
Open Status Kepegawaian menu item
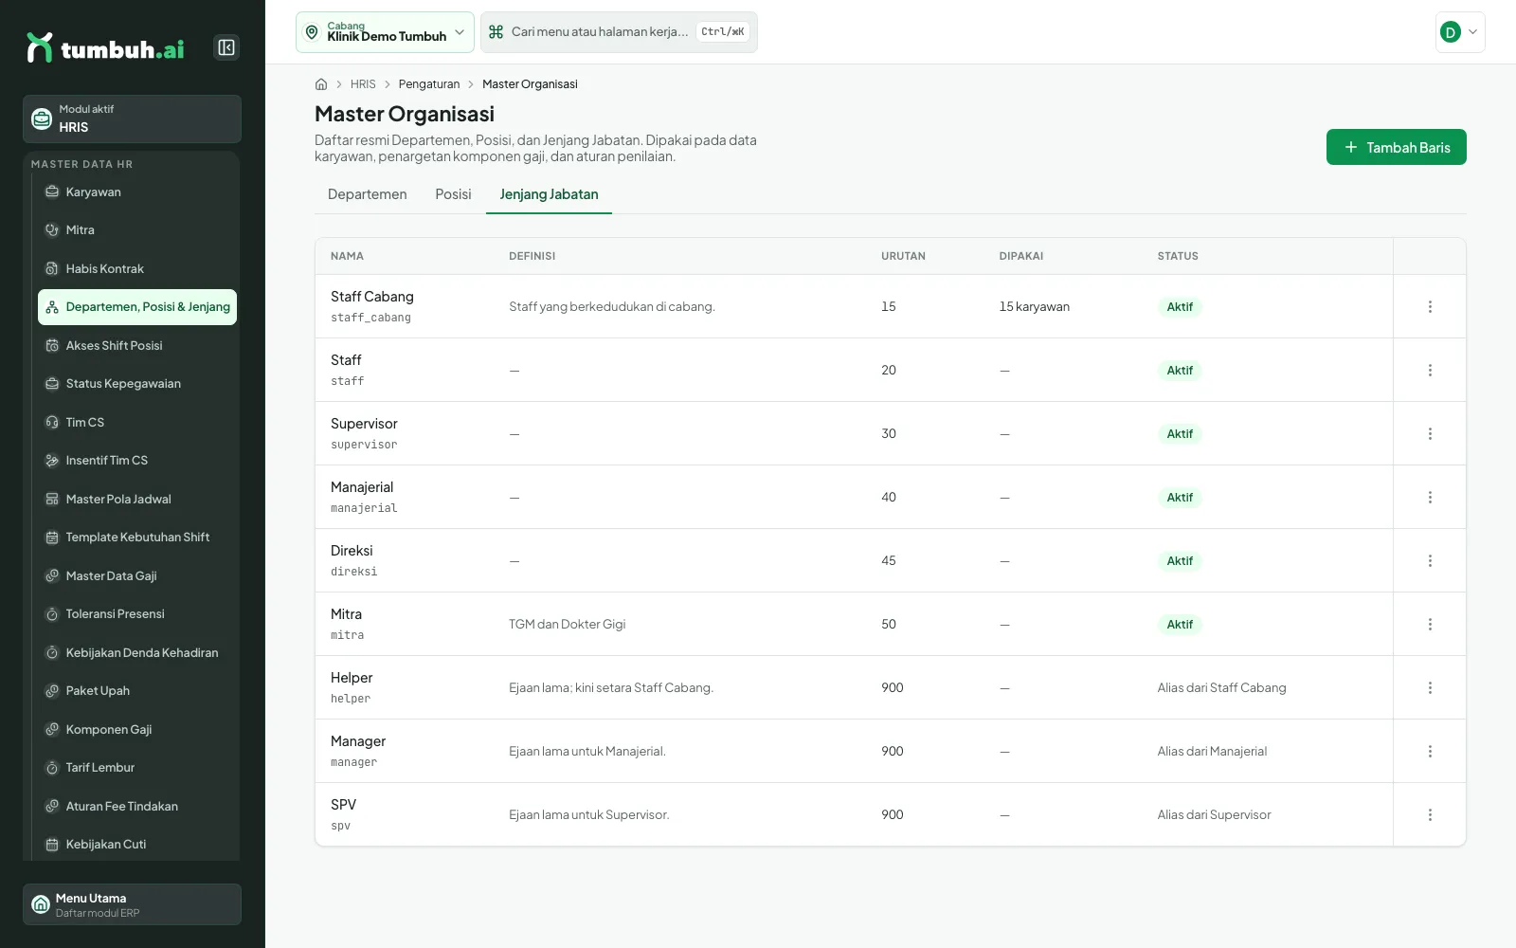[x=137, y=384]
